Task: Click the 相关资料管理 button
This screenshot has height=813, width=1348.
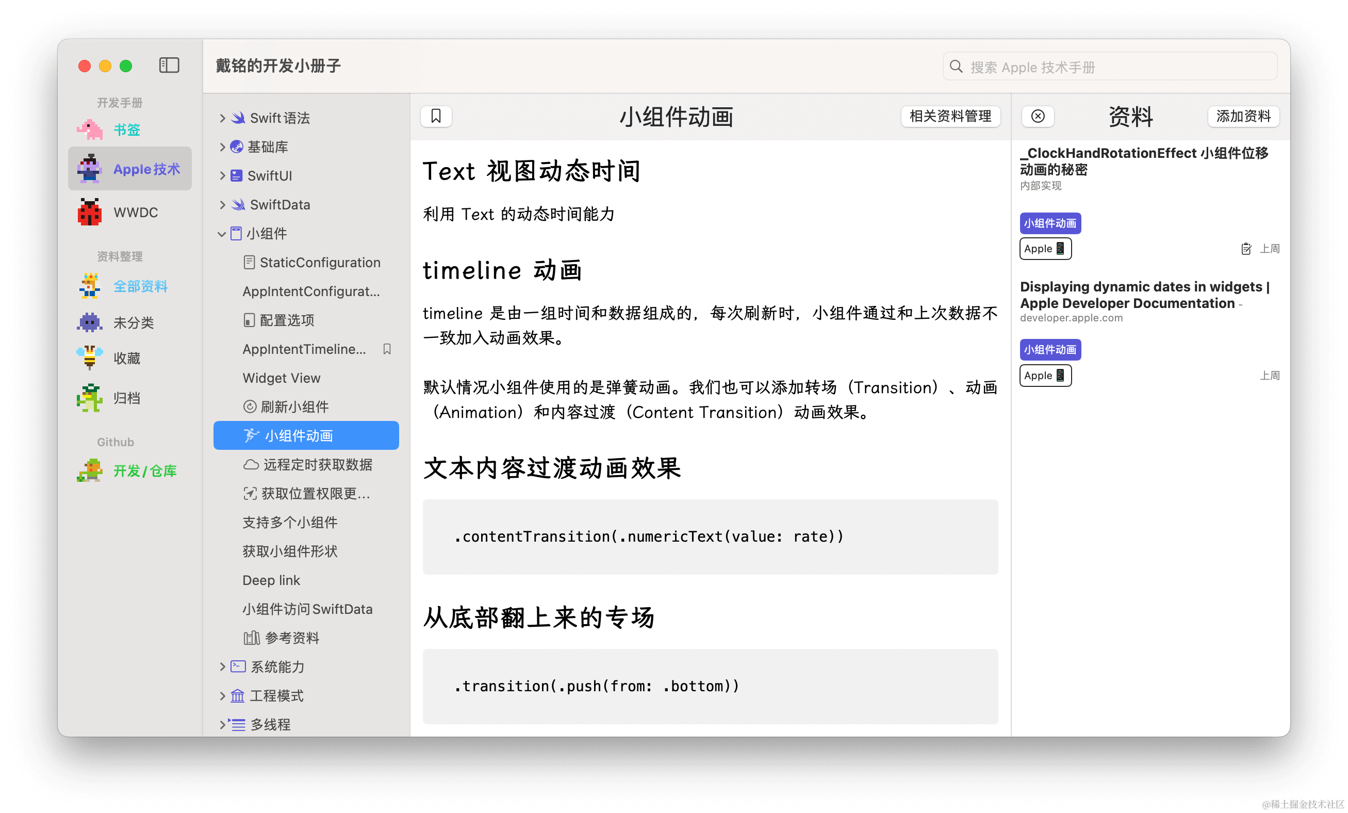Action: [950, 116]
